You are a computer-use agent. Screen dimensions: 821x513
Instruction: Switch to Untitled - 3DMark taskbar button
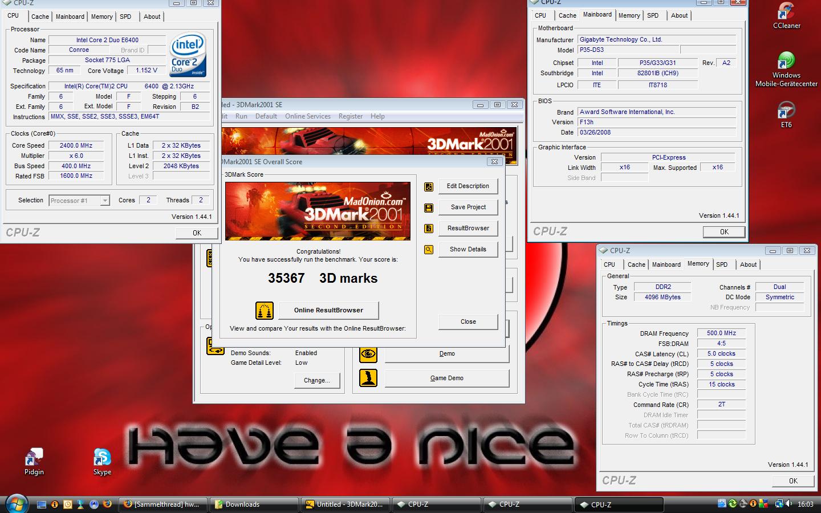[x=346, y=504]
